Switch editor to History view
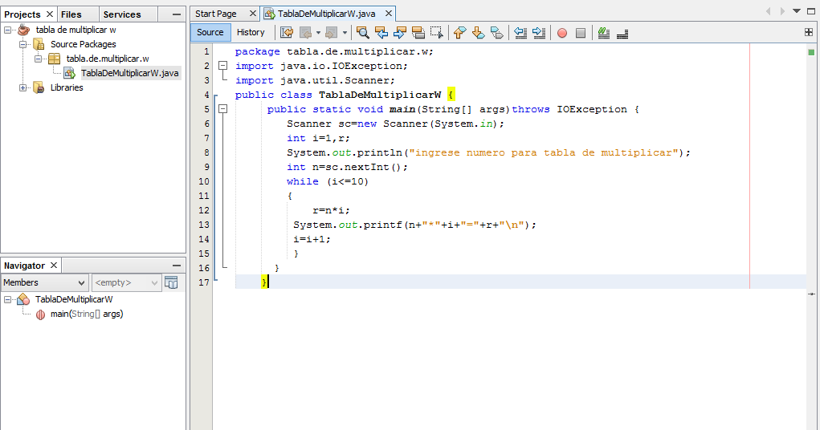 pos(251,32)
